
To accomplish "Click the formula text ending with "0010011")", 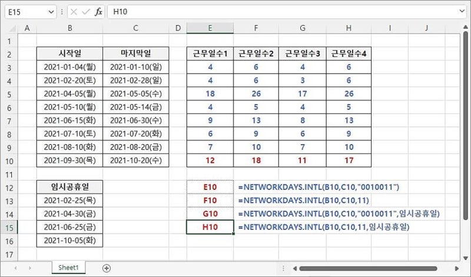I will 319,187.
